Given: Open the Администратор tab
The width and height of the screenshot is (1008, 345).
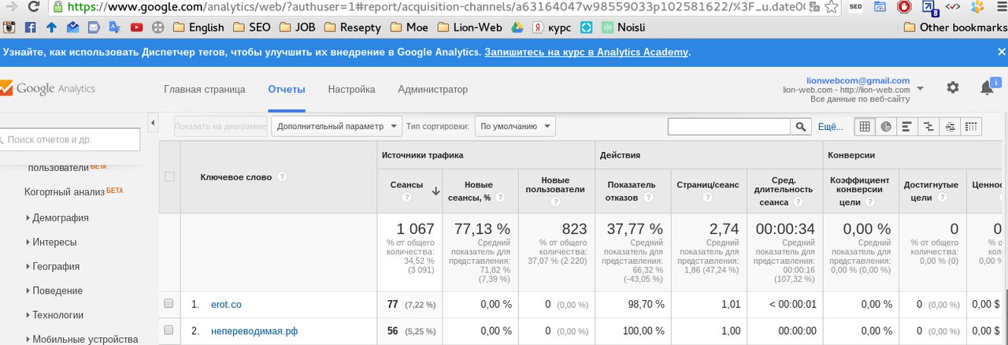Looking at the screenshot, I should click(x=432, y=89).
